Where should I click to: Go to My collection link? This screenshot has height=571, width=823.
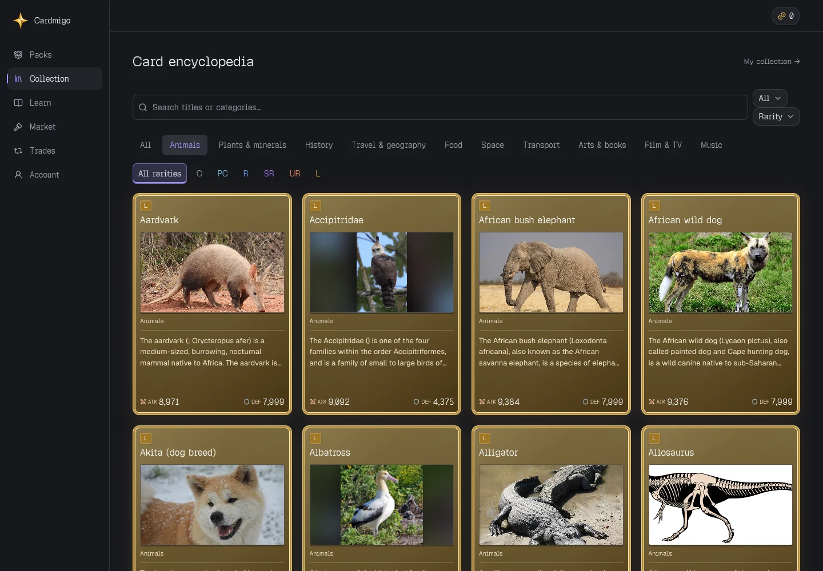coord(772,62)
